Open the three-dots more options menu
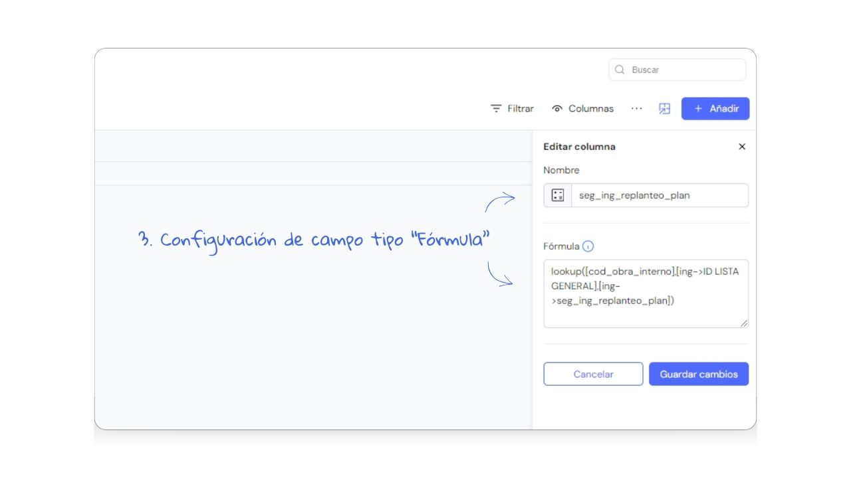 tap(636, 108)
